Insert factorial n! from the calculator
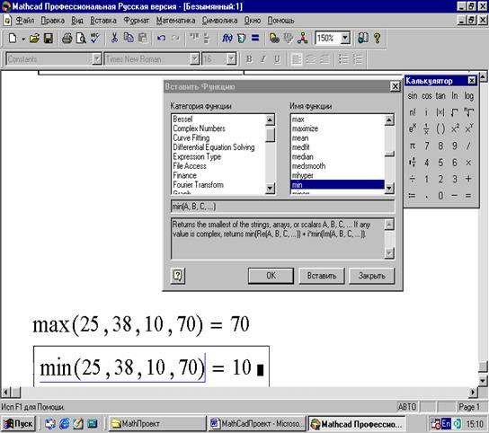Image resolution: width=489 pixels, height=433 pixels. tap(413, 112)
